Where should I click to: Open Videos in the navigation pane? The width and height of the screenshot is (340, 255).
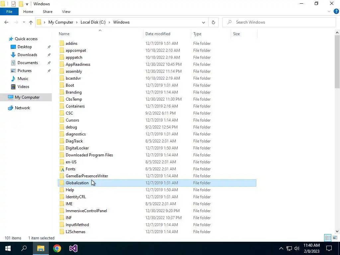click(23, 87)
